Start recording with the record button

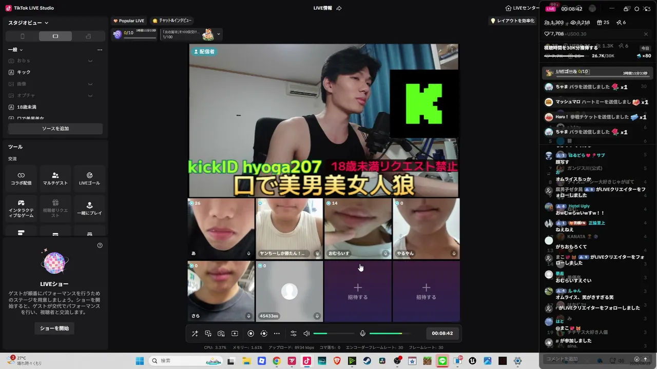pos(251,333)
